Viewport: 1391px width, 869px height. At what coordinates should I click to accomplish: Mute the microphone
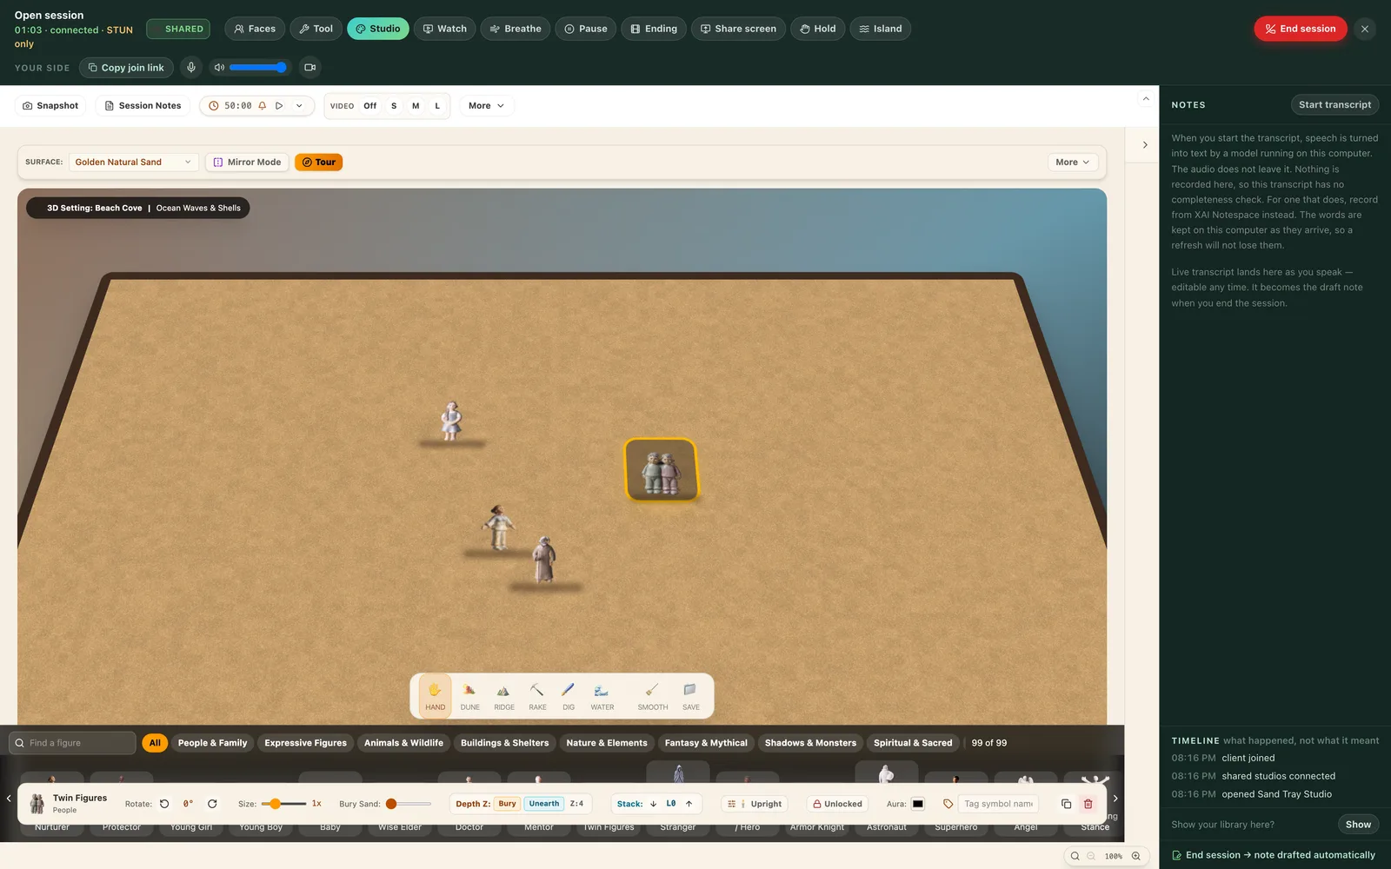(x=191, y=67)
